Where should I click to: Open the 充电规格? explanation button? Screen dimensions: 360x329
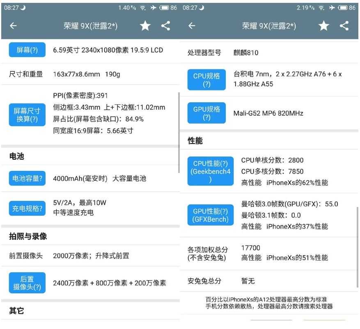[x=27, y=208]
